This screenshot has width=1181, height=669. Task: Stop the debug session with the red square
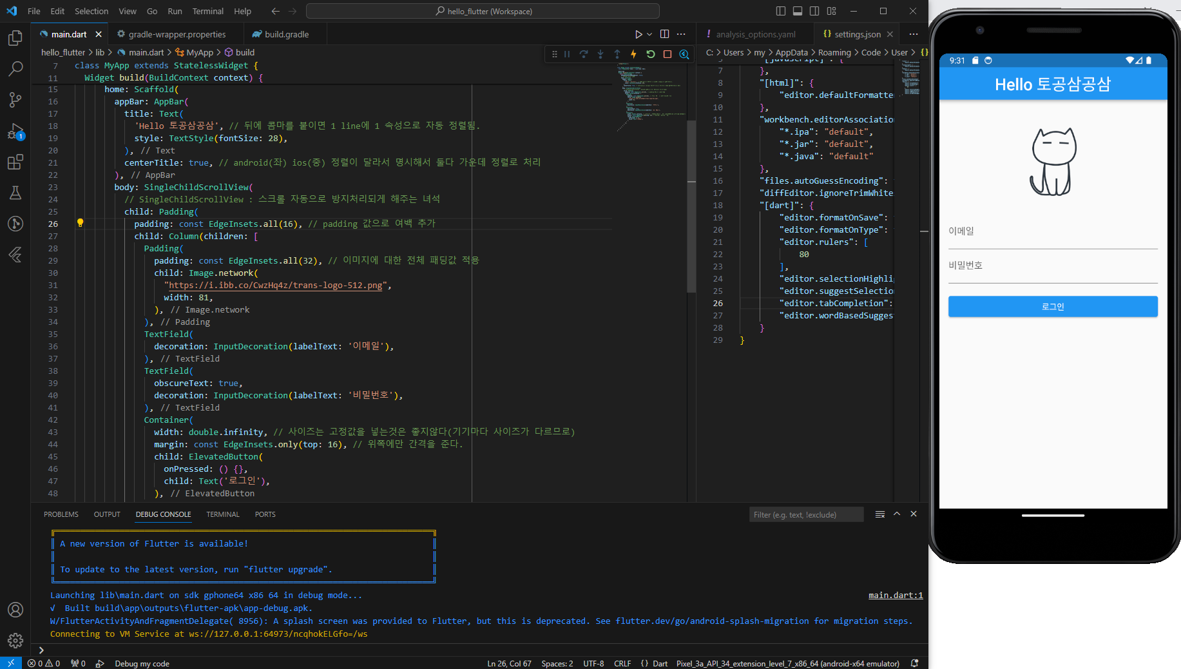(667, 54)
